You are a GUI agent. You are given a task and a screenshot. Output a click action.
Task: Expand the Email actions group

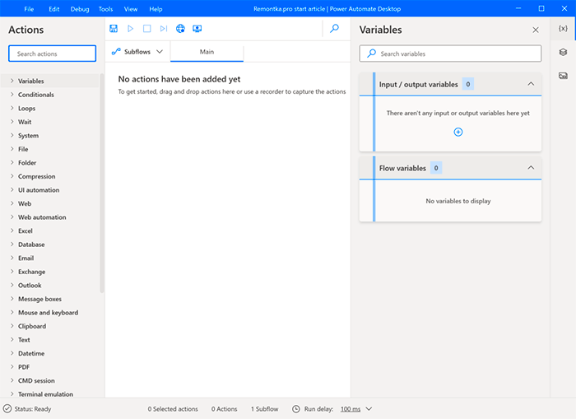[x=12, y=258]
